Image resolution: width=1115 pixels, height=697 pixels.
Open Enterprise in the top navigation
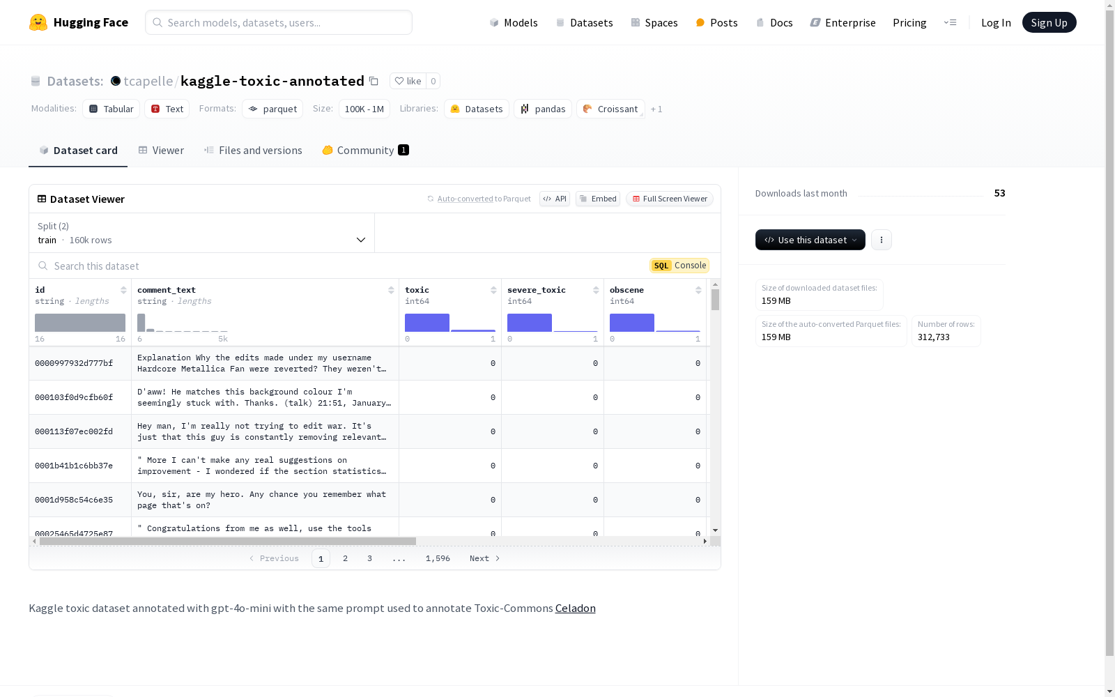pyautogui.click(x=843, y=22)
